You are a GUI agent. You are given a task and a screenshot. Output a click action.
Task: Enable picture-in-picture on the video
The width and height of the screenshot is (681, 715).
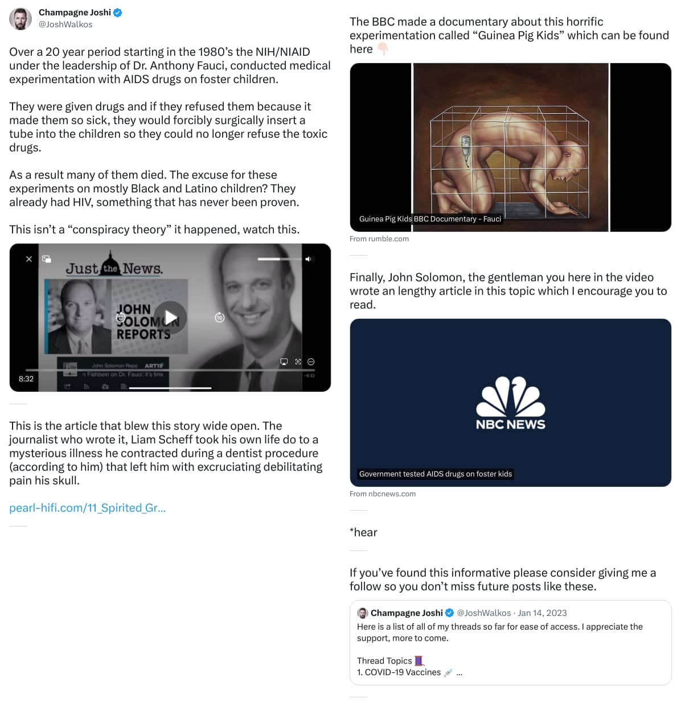click(x=47, y=259)
